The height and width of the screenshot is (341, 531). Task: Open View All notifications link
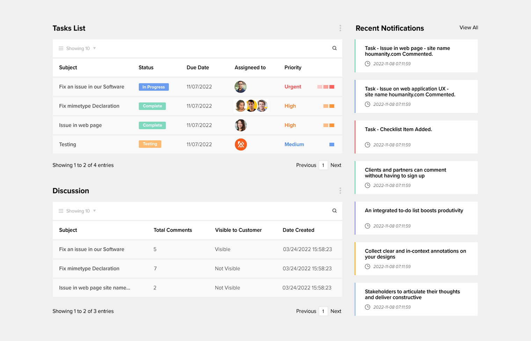pos(468,28)
